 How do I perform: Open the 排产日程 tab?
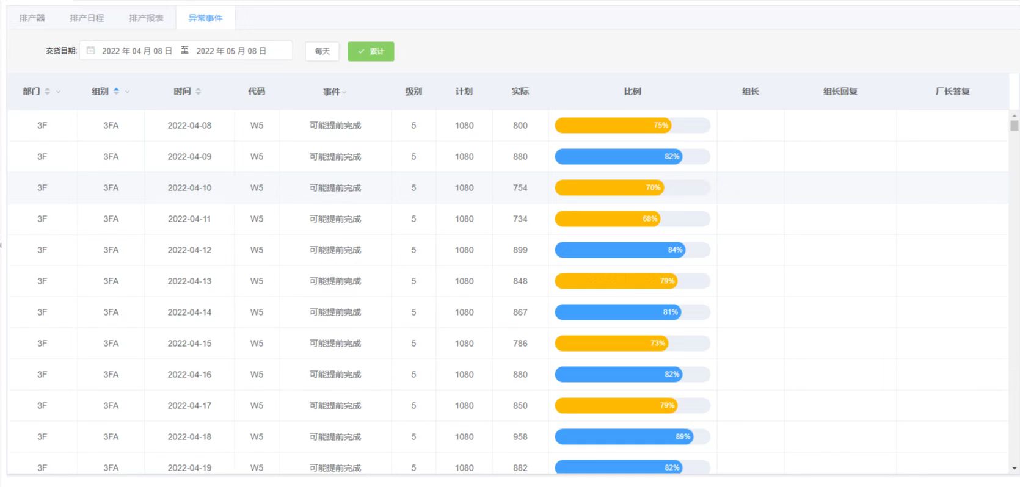(87, 18)
